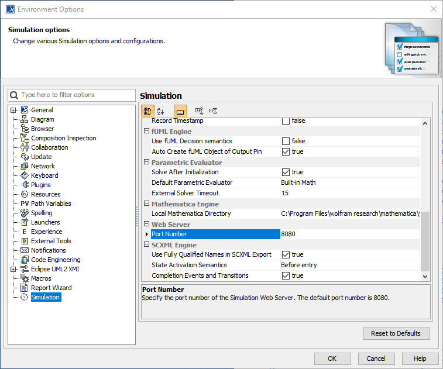The image size is (443, 369).
Task: Collapse the Mathematica Engine group
Action: point(146,204)
